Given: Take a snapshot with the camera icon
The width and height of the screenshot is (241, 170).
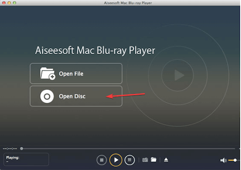Looking at the screenshot, I should 145,160.
